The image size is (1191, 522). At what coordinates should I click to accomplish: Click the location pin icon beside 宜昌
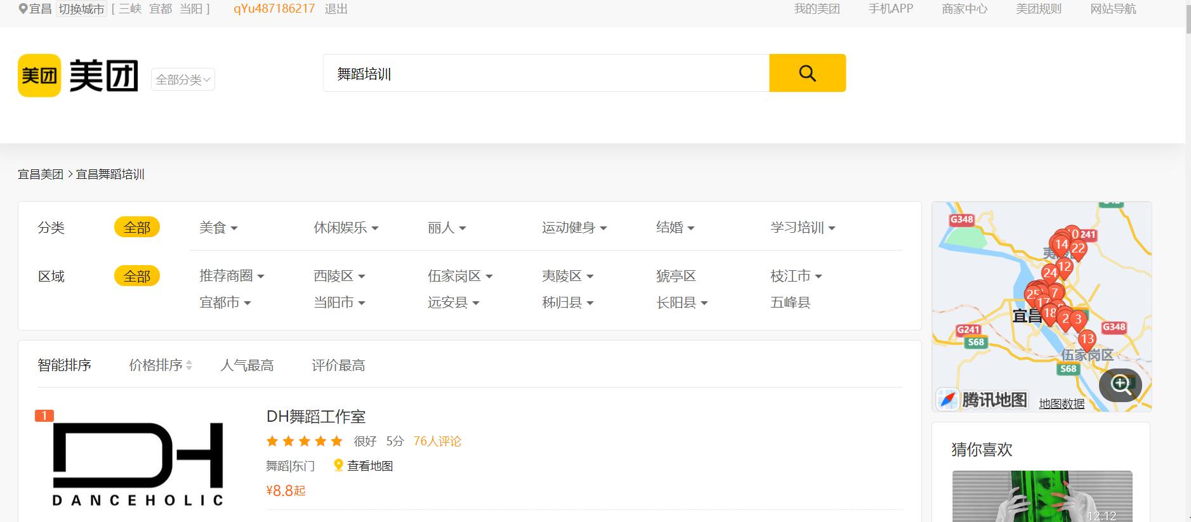tap(23, 9)
